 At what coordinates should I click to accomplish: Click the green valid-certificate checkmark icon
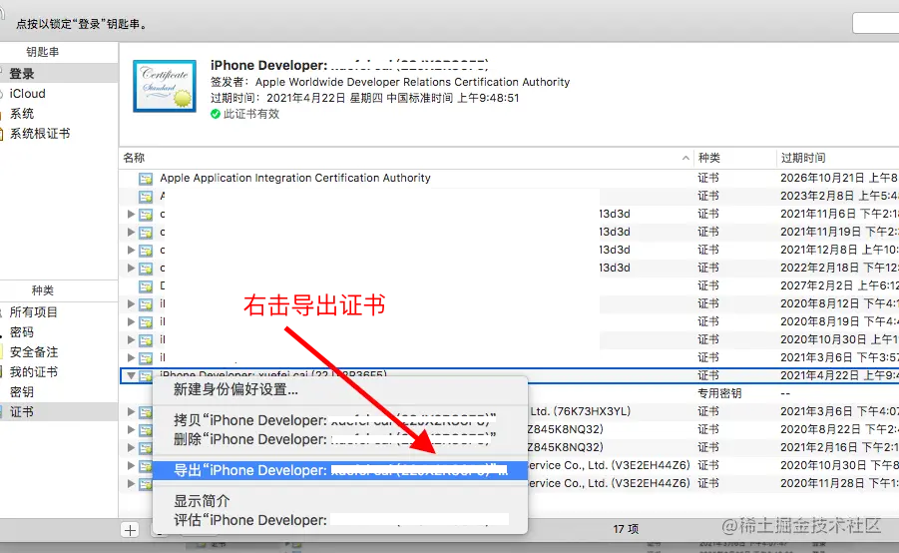215,114
